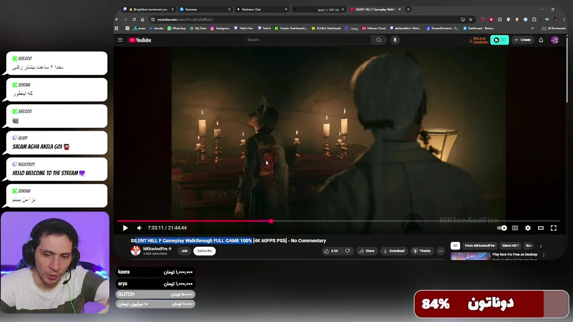Viewport: 573px width, 322px height.
Task: Enter fullscreen video mode
Action: 554,228
